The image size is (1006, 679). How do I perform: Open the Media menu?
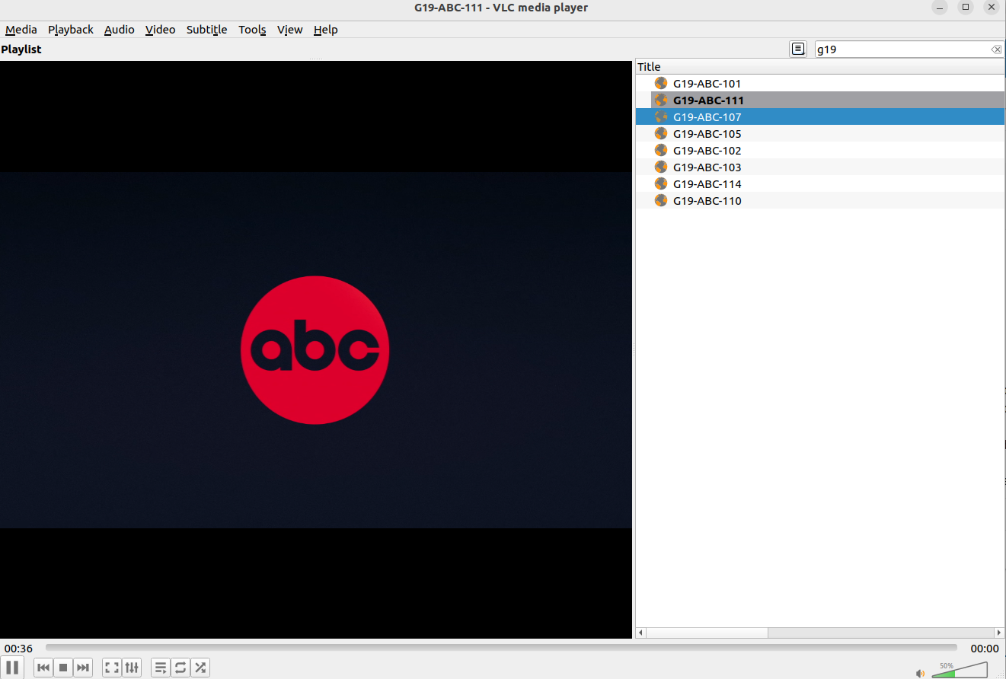coord(21,30)
